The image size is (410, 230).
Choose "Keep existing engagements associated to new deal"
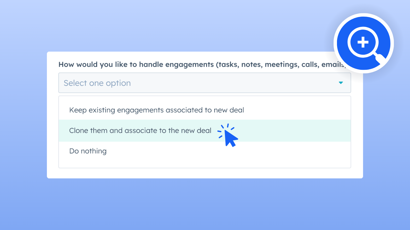pos(157,110)
